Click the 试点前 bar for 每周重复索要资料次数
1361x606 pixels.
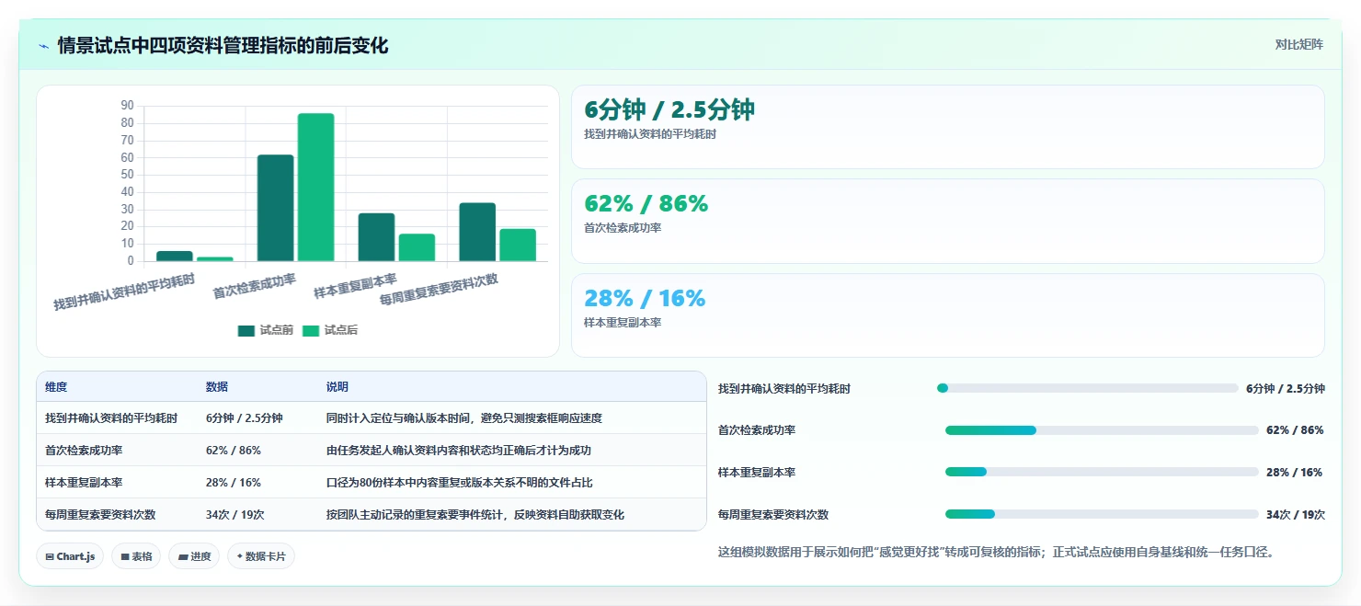pyautogui.click(x=477, y=232)
